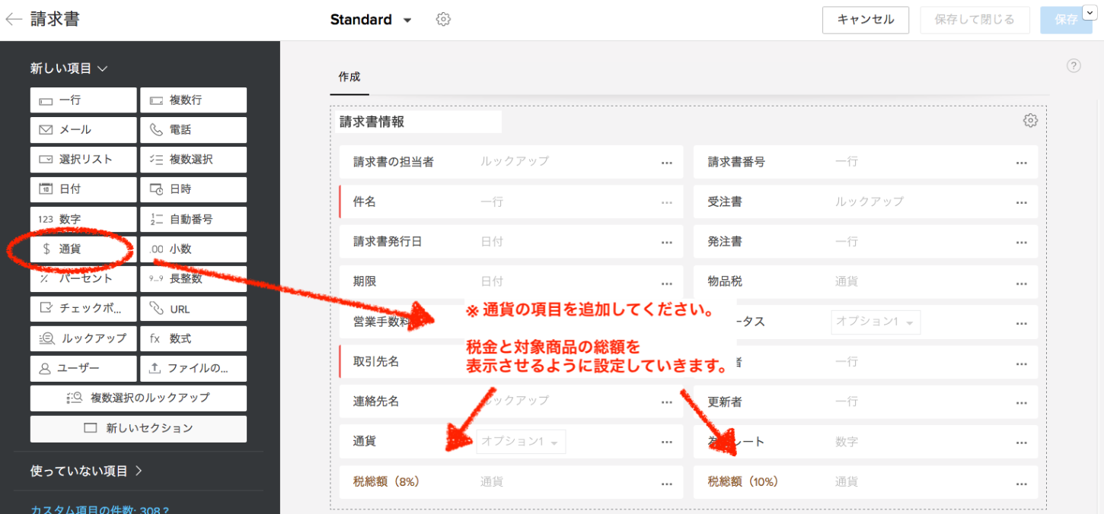Open the 請求書情報 section settings gear
This screenshot has width=1104, height=514.
click(1030, 121)
